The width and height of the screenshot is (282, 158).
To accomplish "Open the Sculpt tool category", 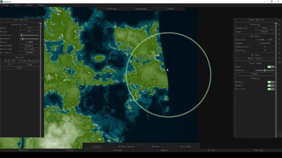I will pos(70,150).
